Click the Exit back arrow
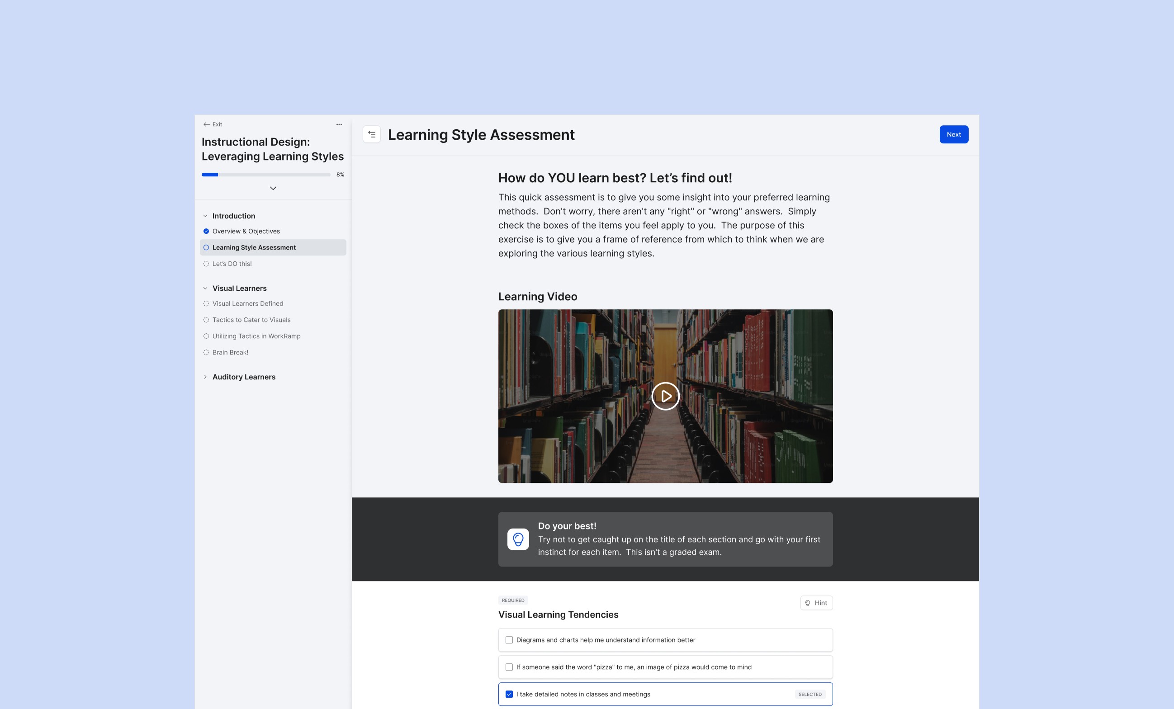The image size is (1174, 709). [207, 124]
